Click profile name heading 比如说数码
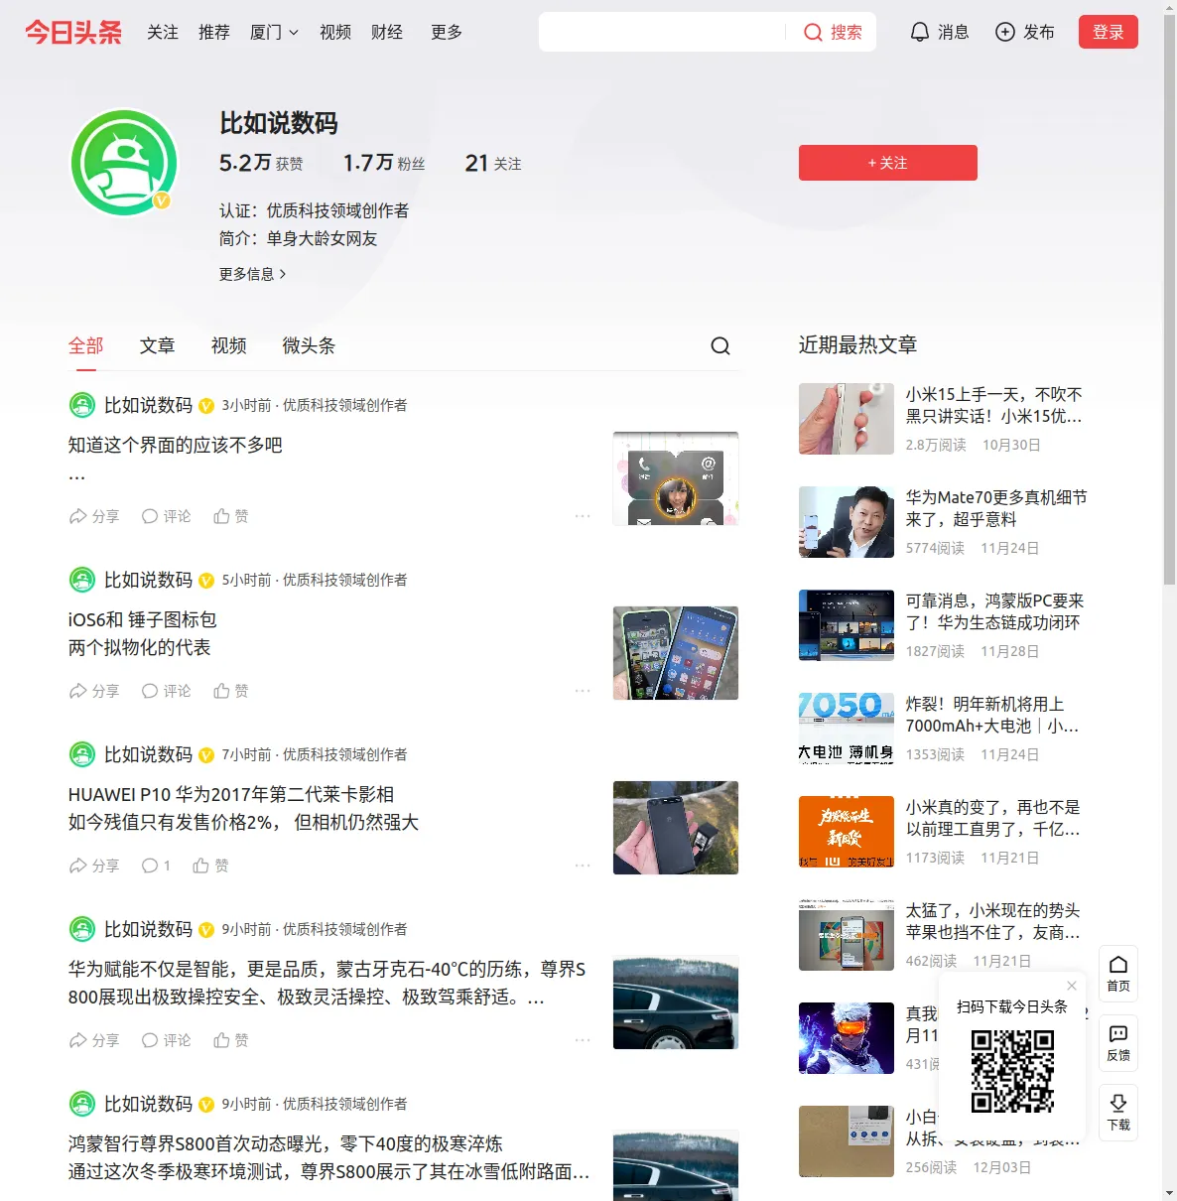This screenshot has width=1177, height=1201. click(x=279, y=123)
